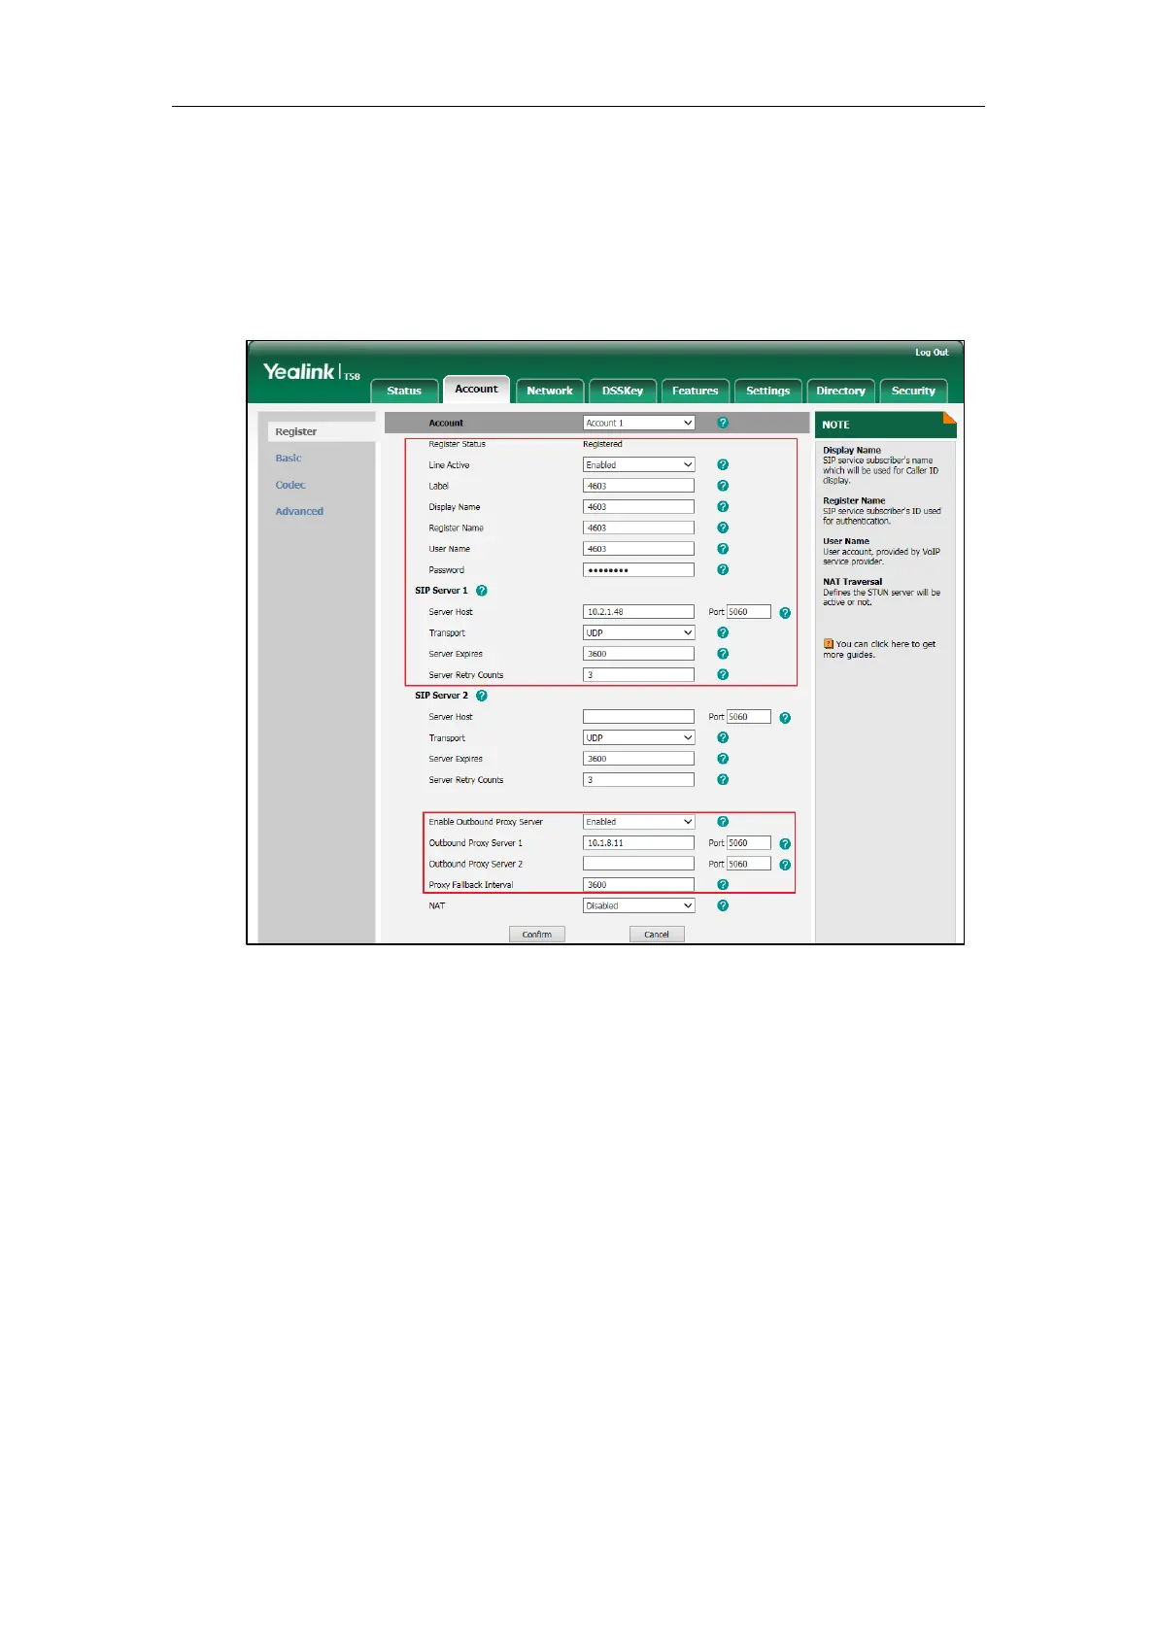Open Advanced in the sidebar
The image size is (1157, 1636).
click(x=299, y=511)
